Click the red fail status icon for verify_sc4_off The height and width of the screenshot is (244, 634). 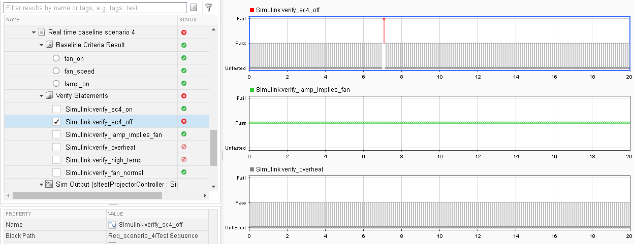click(184, 121)
